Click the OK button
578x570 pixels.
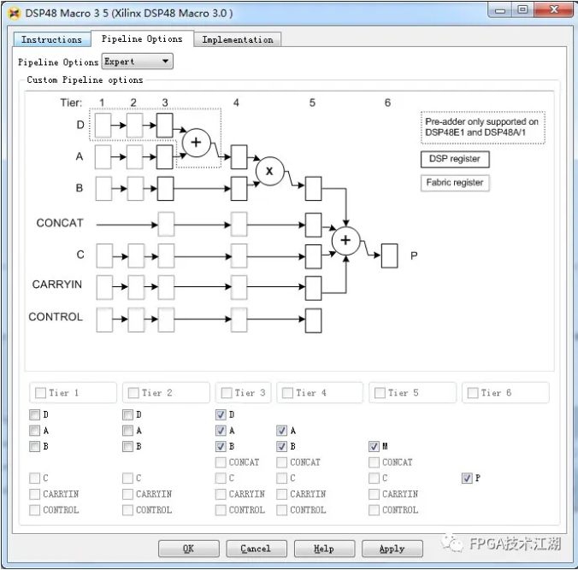pos(188,549)
